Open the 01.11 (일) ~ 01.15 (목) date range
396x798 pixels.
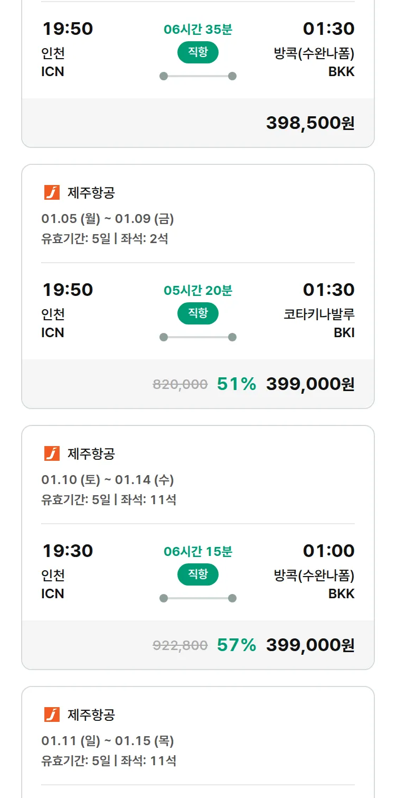point(108,741)
